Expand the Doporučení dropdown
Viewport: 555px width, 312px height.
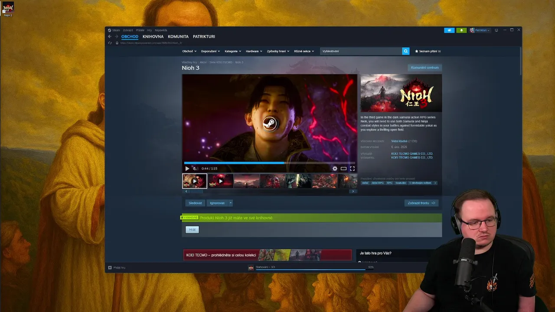tap(210, 51)
